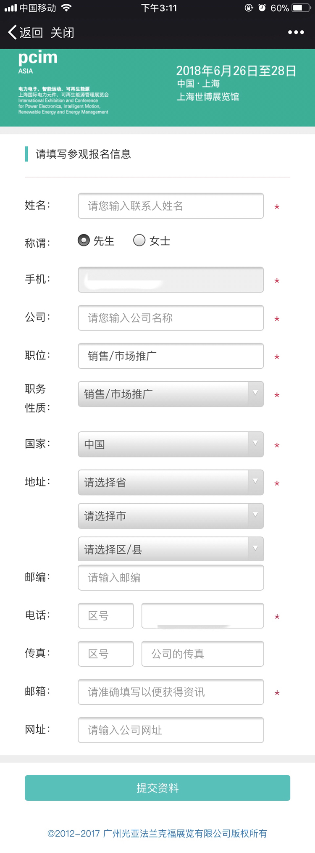Screen dimensions: 315x853
Task: Select the 先生 radio button
Action: tap(84, 240)
